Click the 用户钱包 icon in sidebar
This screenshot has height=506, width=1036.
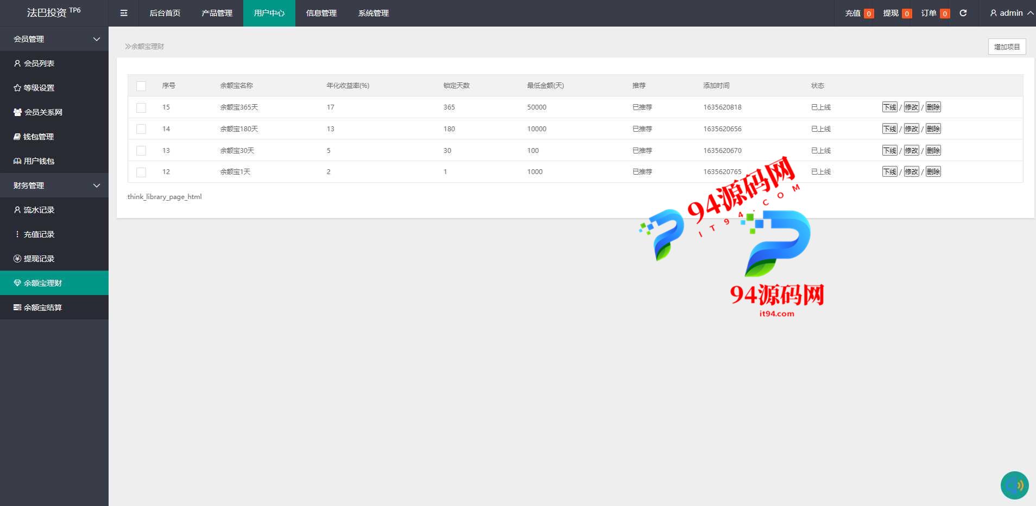click(x=17, y=161)
